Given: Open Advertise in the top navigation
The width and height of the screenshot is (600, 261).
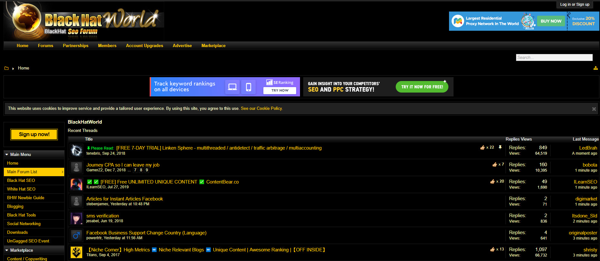Looking at the screenshot, I should coord(182,45).
